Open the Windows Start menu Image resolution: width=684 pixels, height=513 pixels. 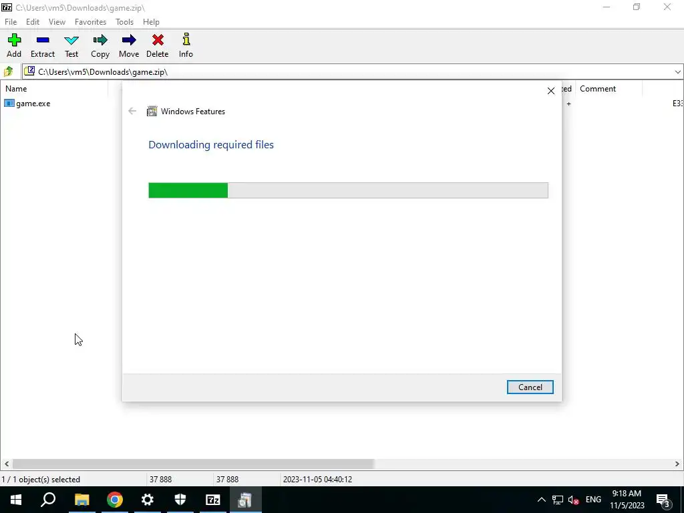[x=16, y=500]
